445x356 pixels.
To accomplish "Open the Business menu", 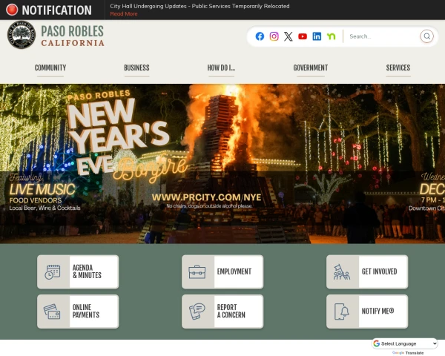I will coord(136,67).
